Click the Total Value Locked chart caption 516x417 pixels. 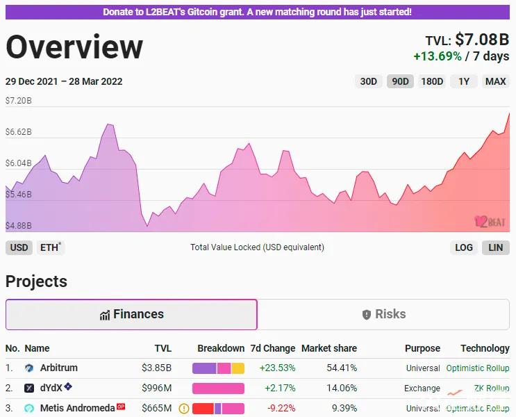(x=258, y=247)
